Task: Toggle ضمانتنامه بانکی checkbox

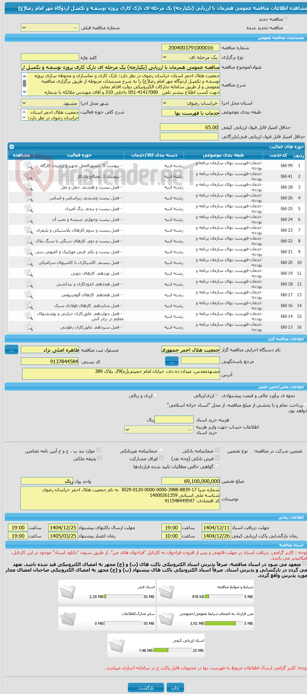Action: tap(217, 450)
